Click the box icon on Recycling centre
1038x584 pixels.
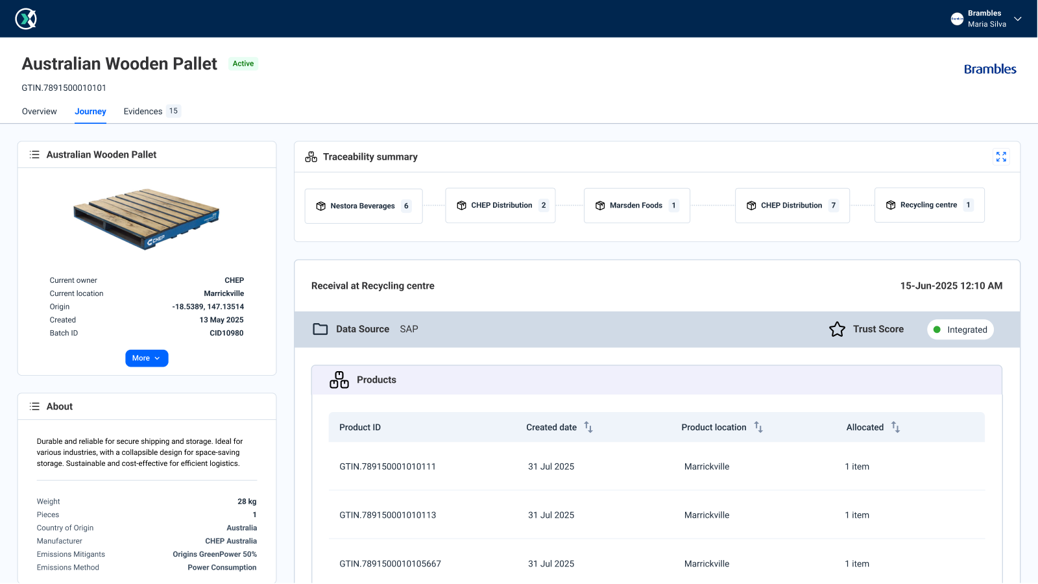point(891,205)
